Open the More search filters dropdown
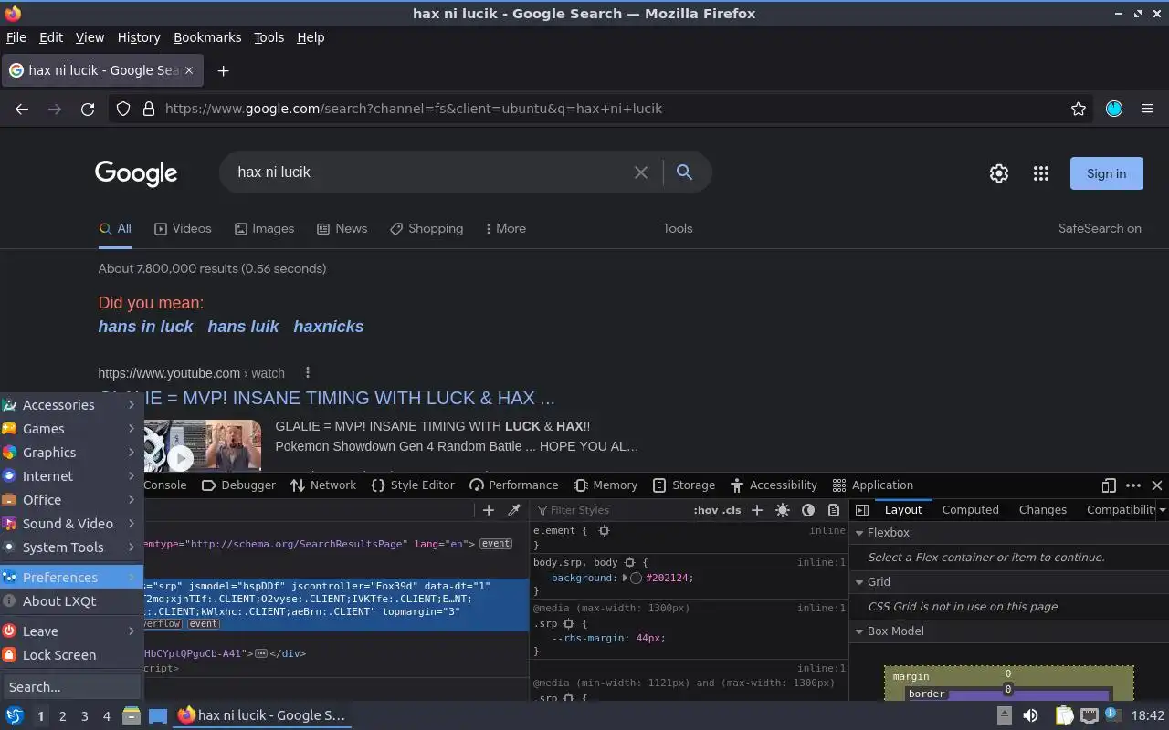Image resolution: width=1169 pixels, height=730 pixels. click(x=505, y=228)
